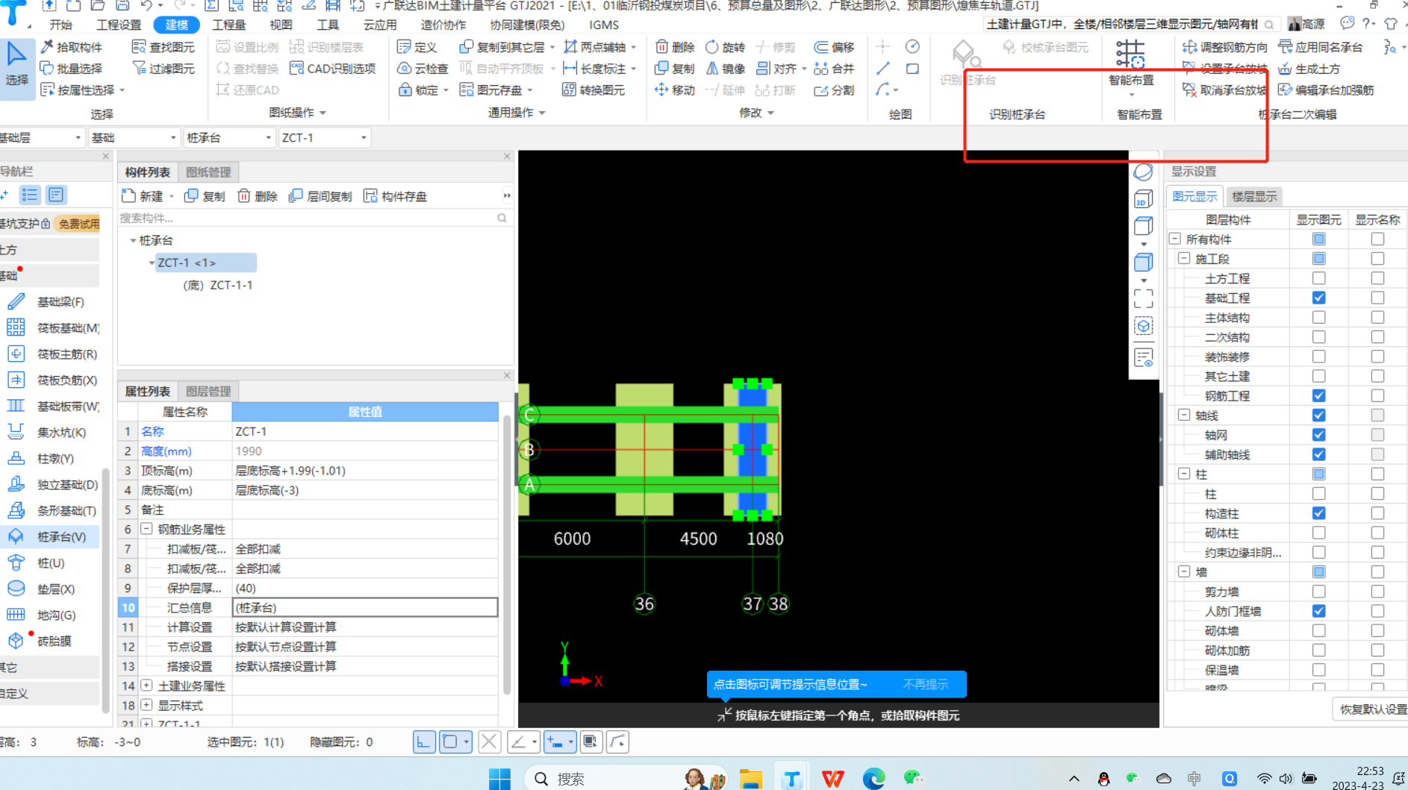
Task: Open the 视图 ribbon tab
Action: pos(281,25)
